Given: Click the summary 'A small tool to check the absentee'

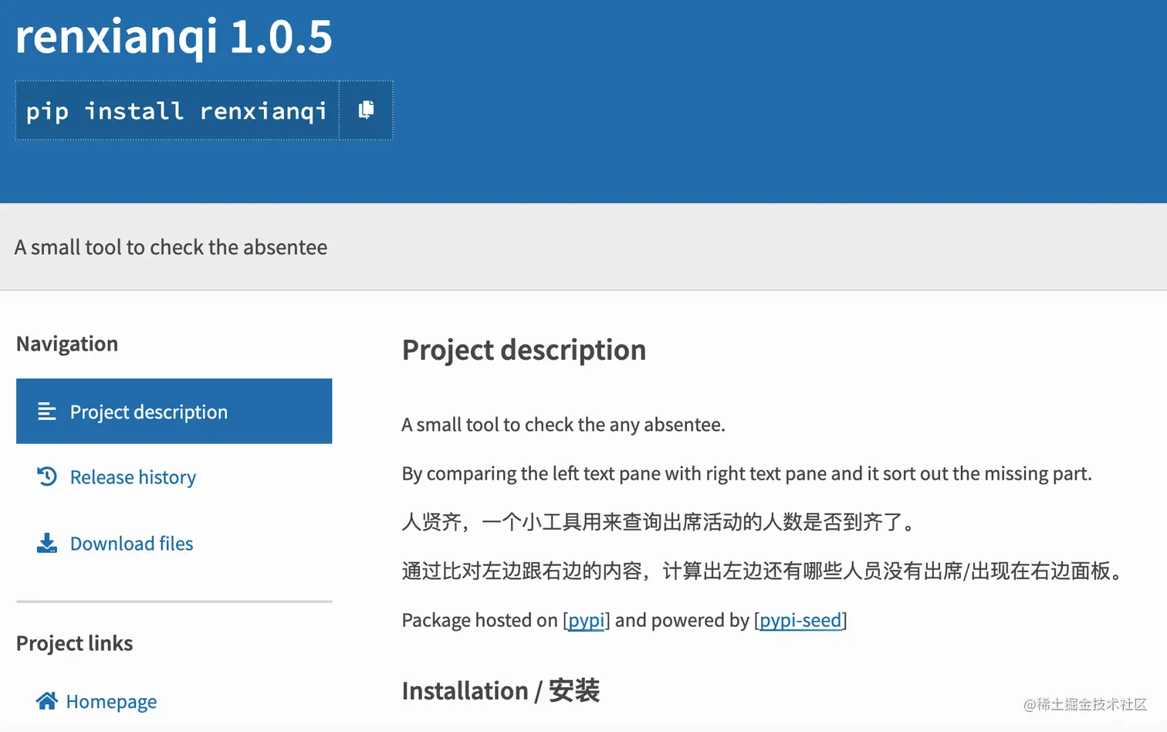Looking at the screenshot, I should [x=171, y=247].
